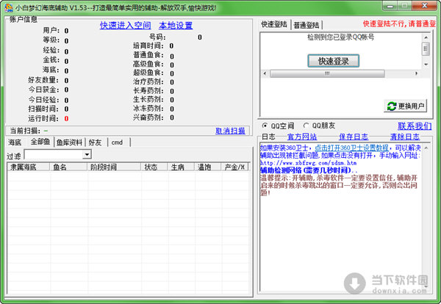Open the 点击打开360卫士设置教程 link in log
The height and width of the screenshot is (304, 441).
[x=351, y=148]
